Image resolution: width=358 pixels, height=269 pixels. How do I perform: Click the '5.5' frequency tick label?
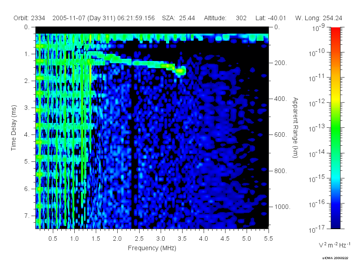point(268,239)
